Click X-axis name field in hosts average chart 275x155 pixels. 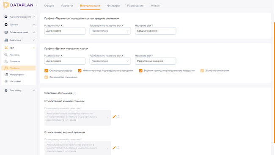pos(65,31)
